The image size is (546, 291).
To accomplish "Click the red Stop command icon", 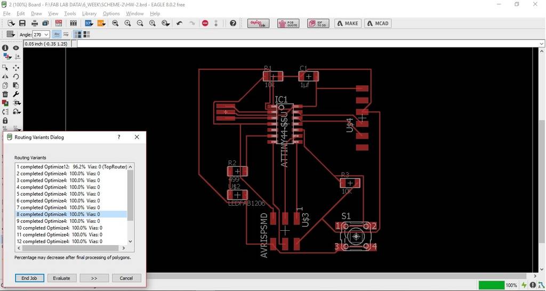I will click(x=205, y=23).
